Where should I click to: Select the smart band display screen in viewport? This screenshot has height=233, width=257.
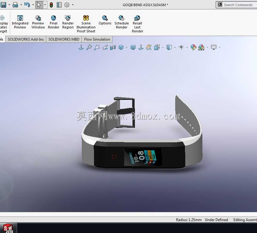click(143, 157)
